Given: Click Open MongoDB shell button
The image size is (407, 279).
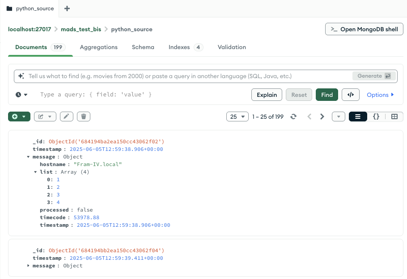Looking at the screenshot, I should (x=364, y=29).
